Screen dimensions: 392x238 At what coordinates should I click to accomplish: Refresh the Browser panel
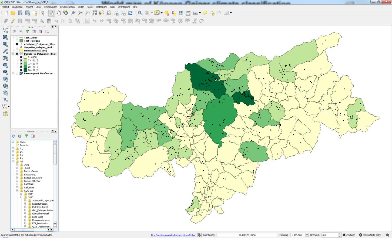pyautogui.click(x=13, y=136)
